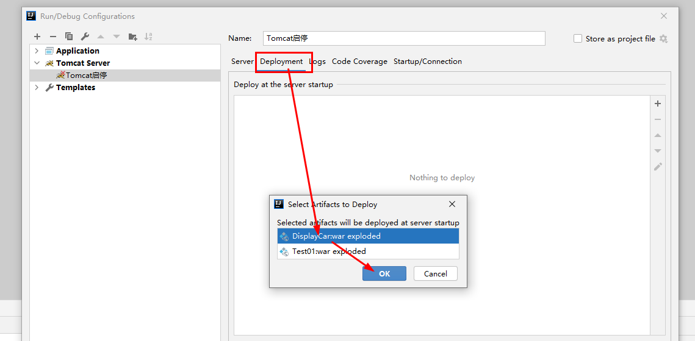Add new configuration with plus icon
Viewport: 695px width, 341px height.
(x=37, y=37)
